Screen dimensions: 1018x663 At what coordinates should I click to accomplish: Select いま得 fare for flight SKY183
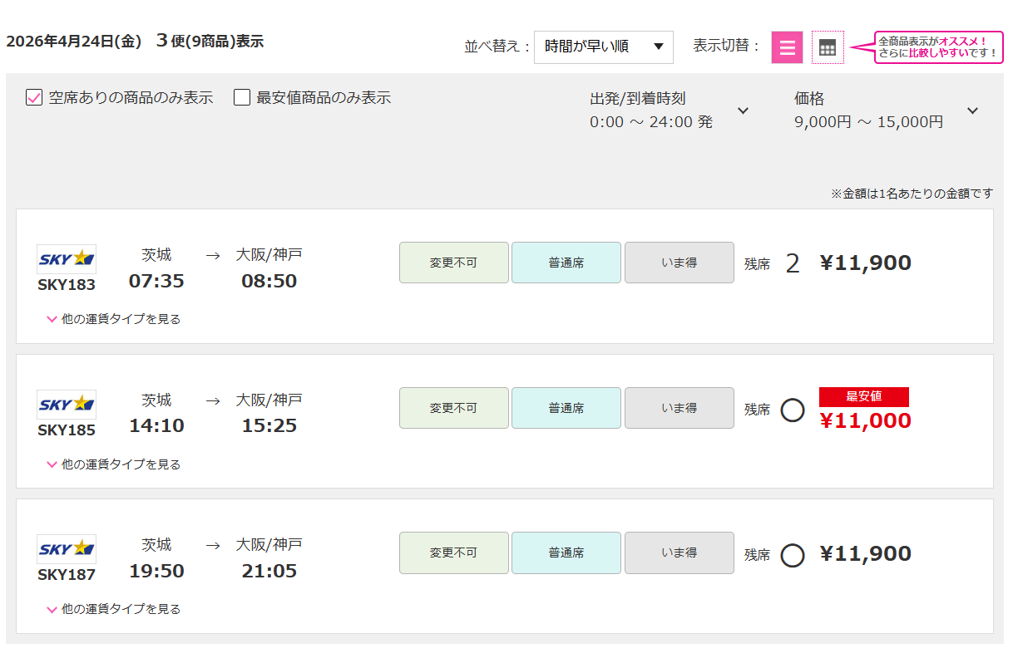(679, 263)
